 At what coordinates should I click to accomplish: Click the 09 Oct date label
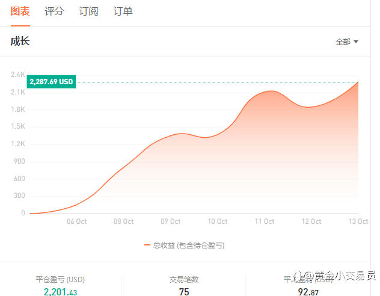170,221
